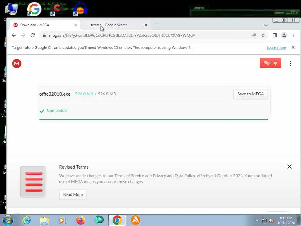The width and height of the screenshot is (301, 226).
Task: Click the Read More button
Action: click(73, 195)
